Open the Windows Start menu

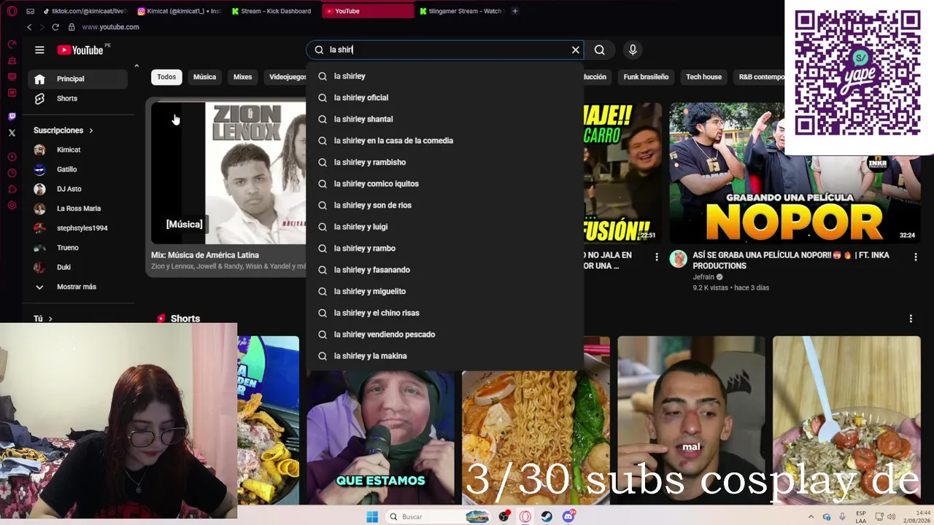click(372, 516)
